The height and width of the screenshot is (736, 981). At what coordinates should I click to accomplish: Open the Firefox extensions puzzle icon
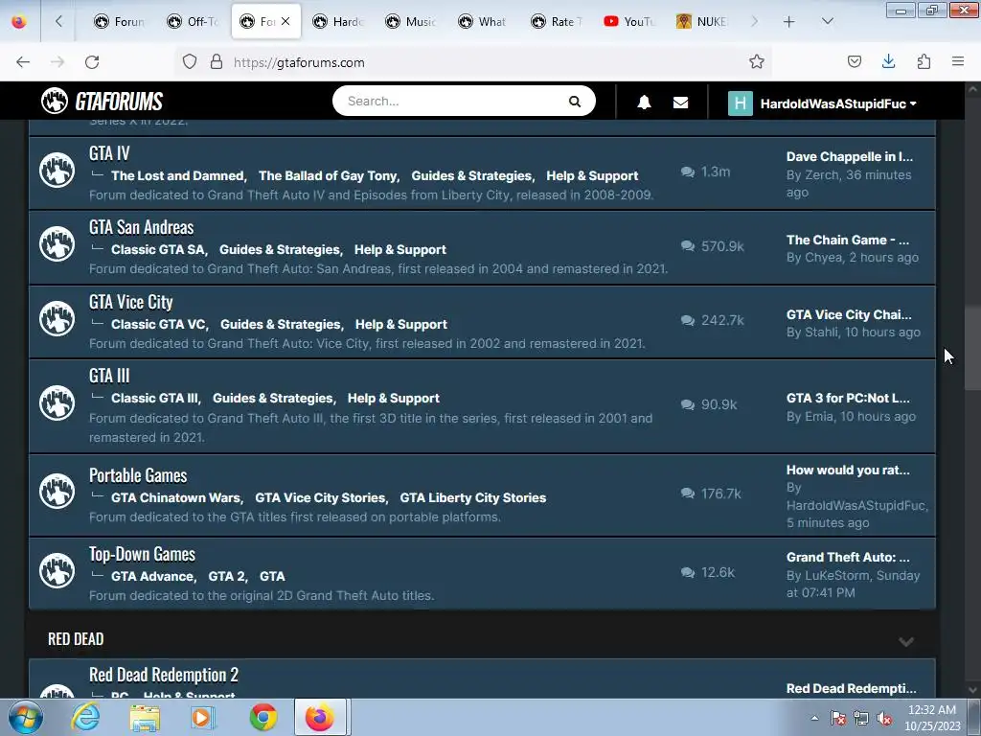coord(924,61)
